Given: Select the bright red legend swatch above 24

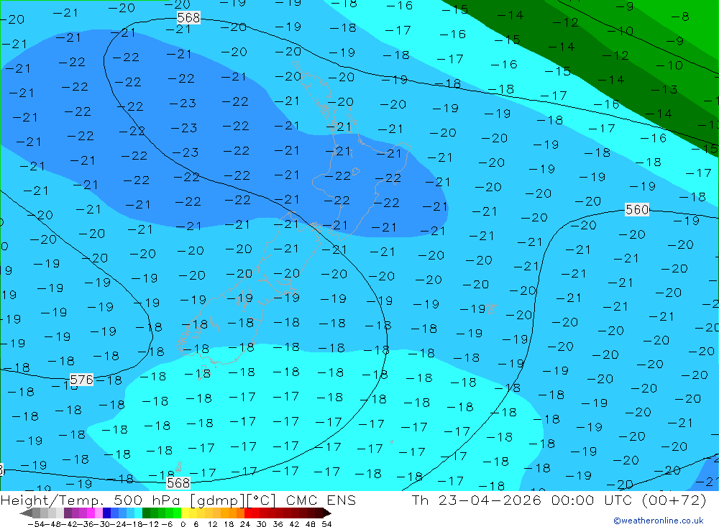Looking at the screenshot, I should point(248,513).
